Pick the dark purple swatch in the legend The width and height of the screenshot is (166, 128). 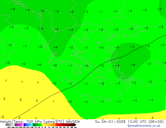click(15, 125)
